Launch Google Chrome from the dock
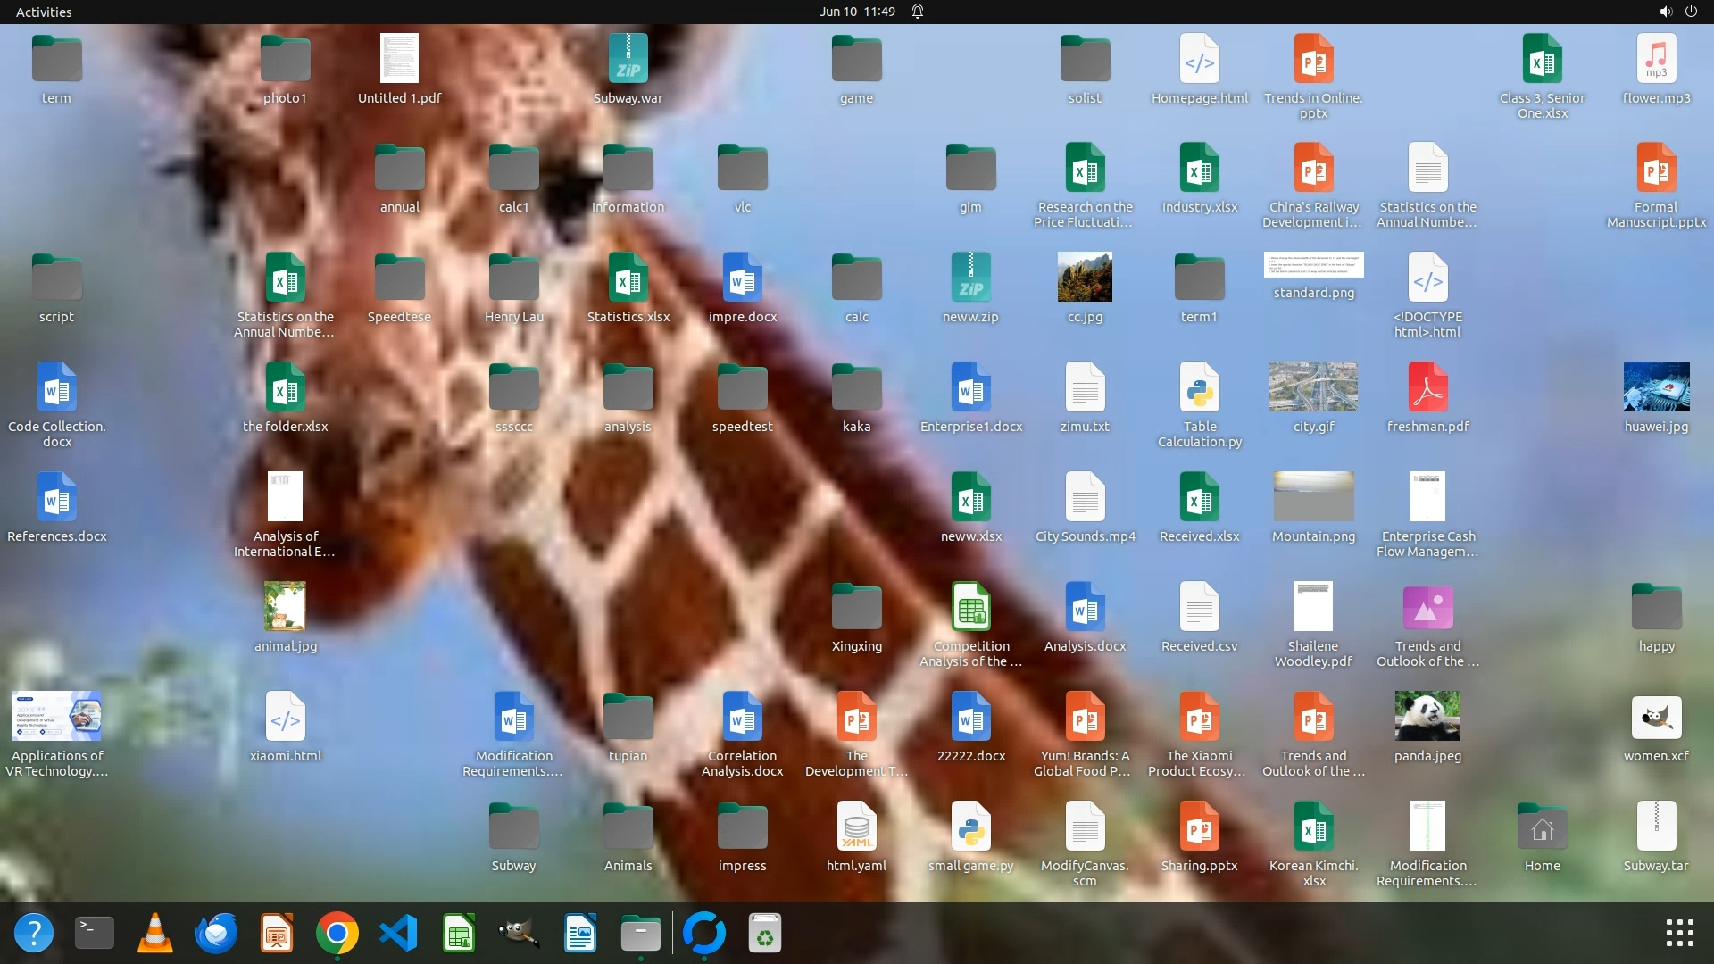 pos(337,934)
